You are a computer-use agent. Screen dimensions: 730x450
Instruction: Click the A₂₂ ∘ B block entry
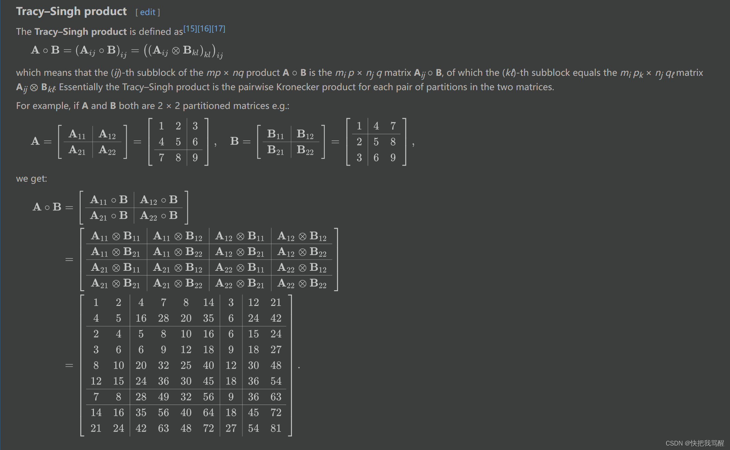(x=159, y=215)
